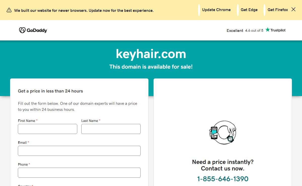Click the keyhair.com domain heading
Viewport: 302px width, 186px height.
(151, 54)
